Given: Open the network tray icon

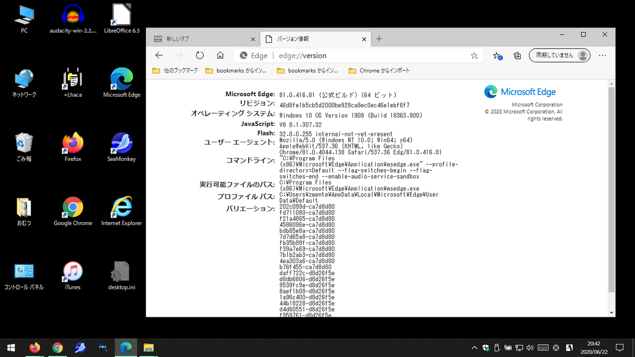Looking at the screenshot, I should click(x=520, y=348).
